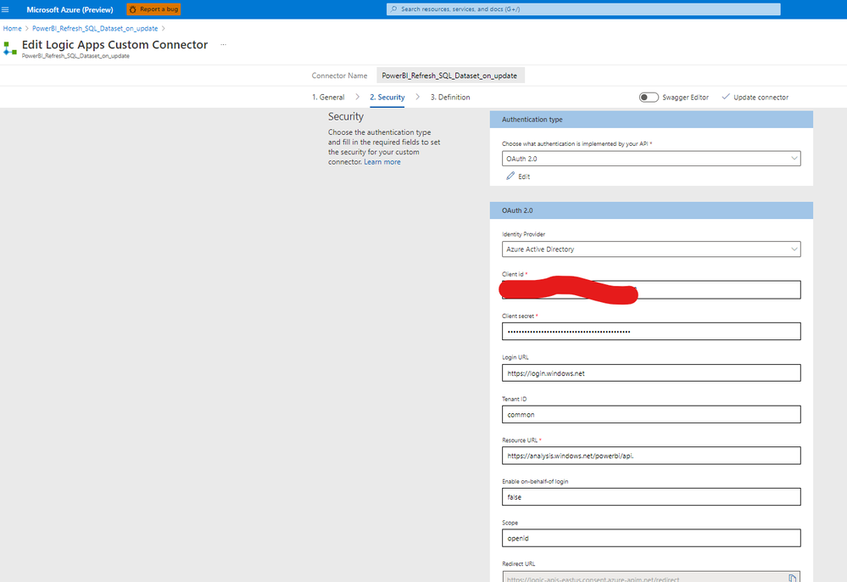Click the OAuth 2.0 section header

click(x=651, y=210)
